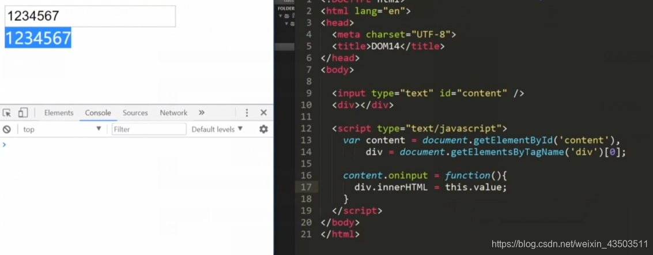
Task: Open the Default levels dropdown
Action: pos(217,129)
